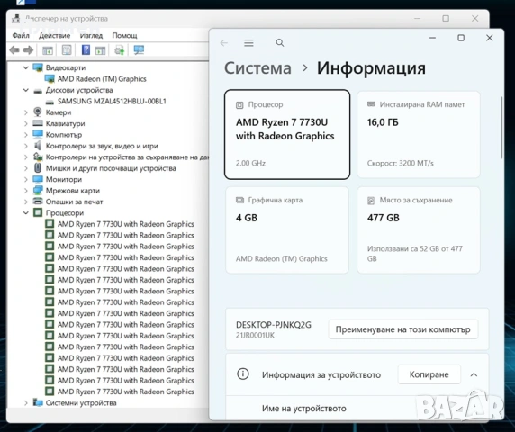The width and height of the screenshot is (515, 432).
Task: Open the blue question mark help icon
Action: tap(86, 49)
